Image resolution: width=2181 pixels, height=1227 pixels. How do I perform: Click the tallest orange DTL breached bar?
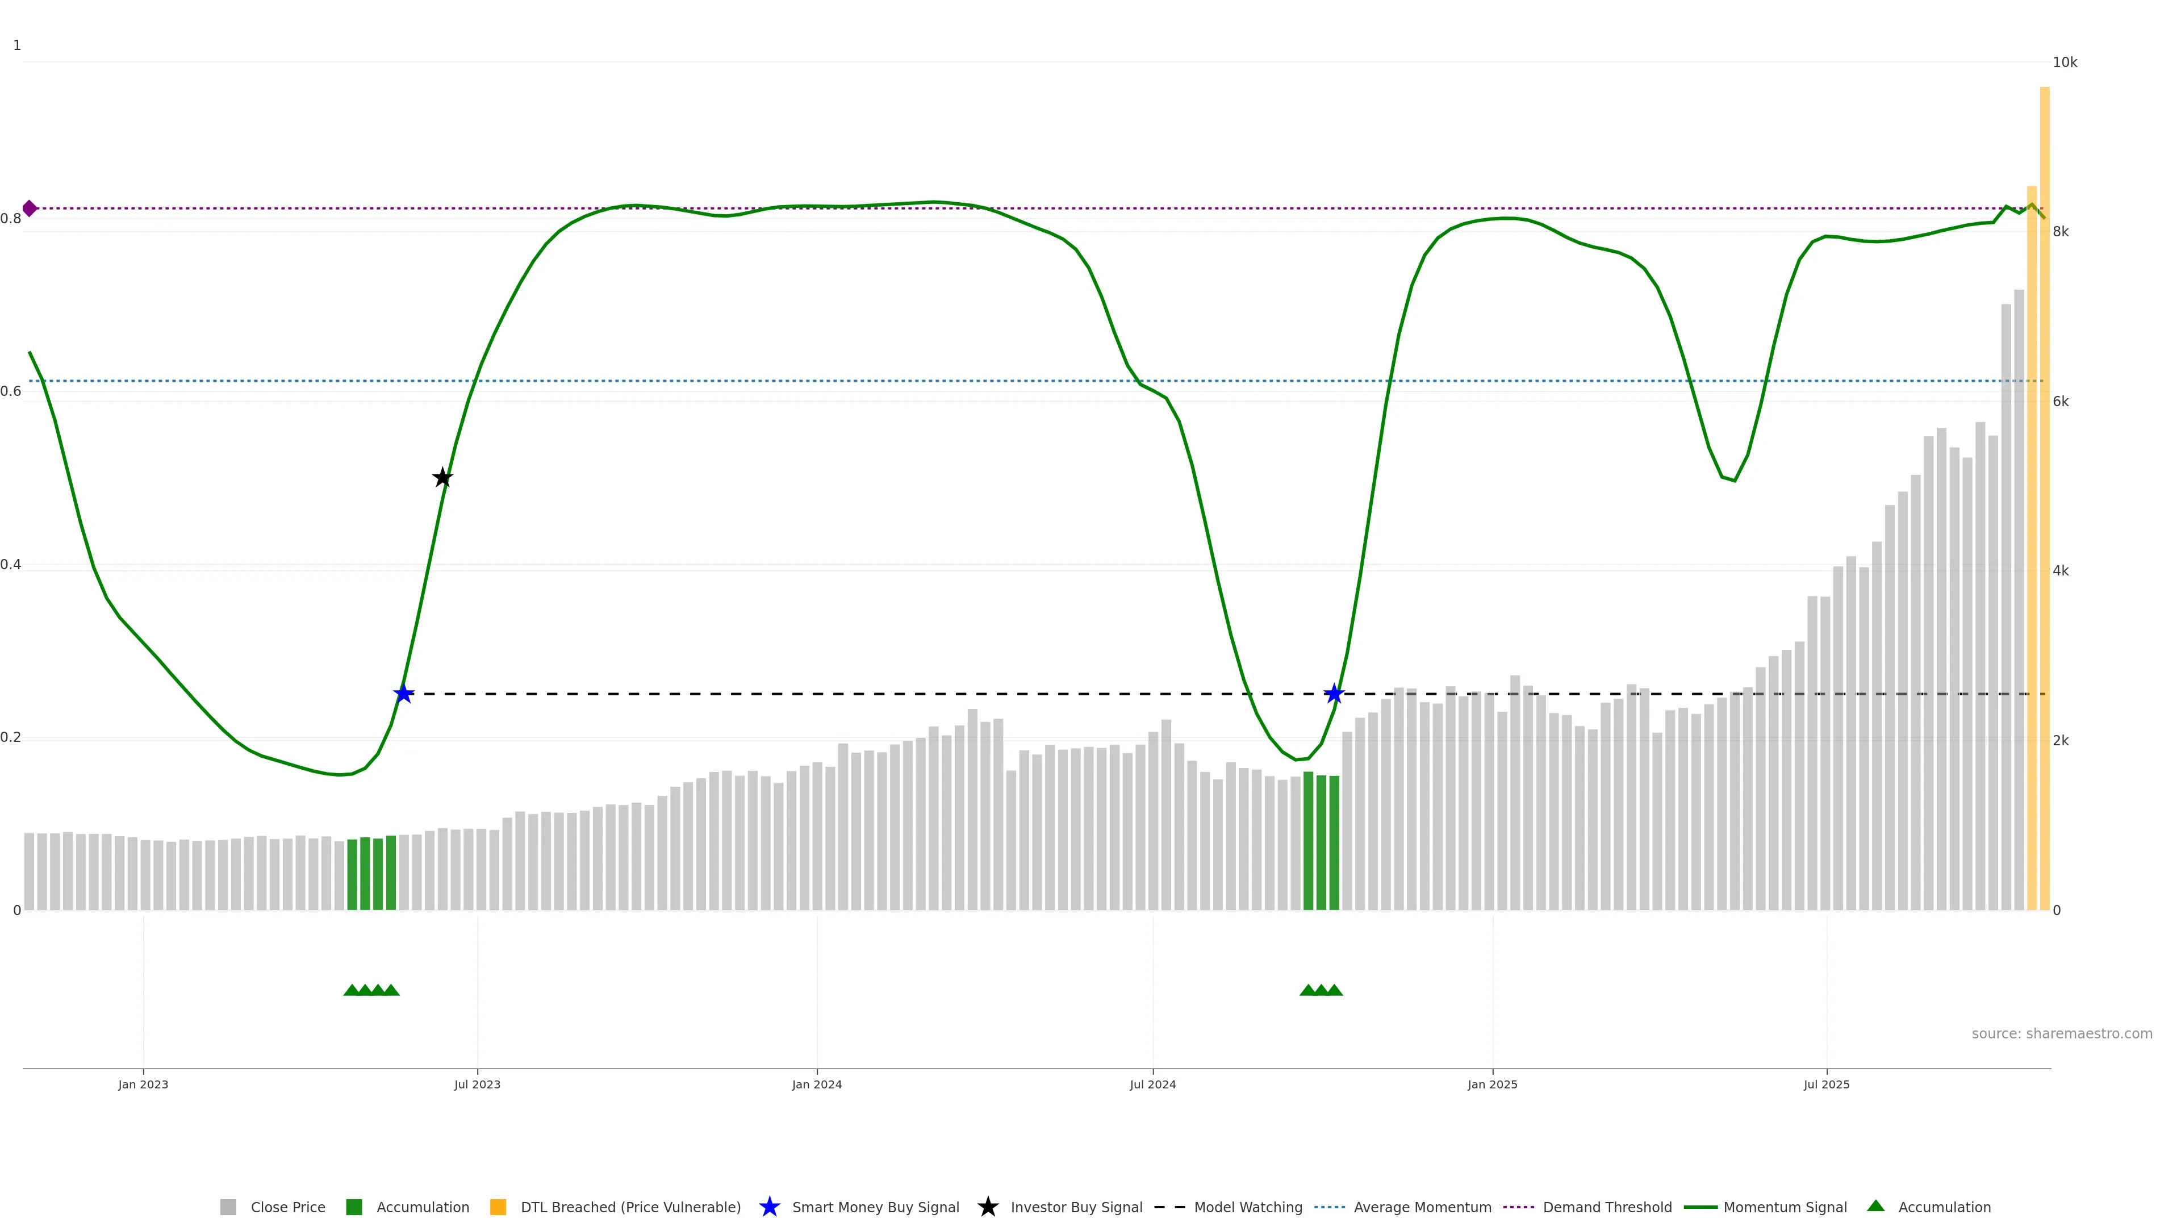pos(2044,500)
